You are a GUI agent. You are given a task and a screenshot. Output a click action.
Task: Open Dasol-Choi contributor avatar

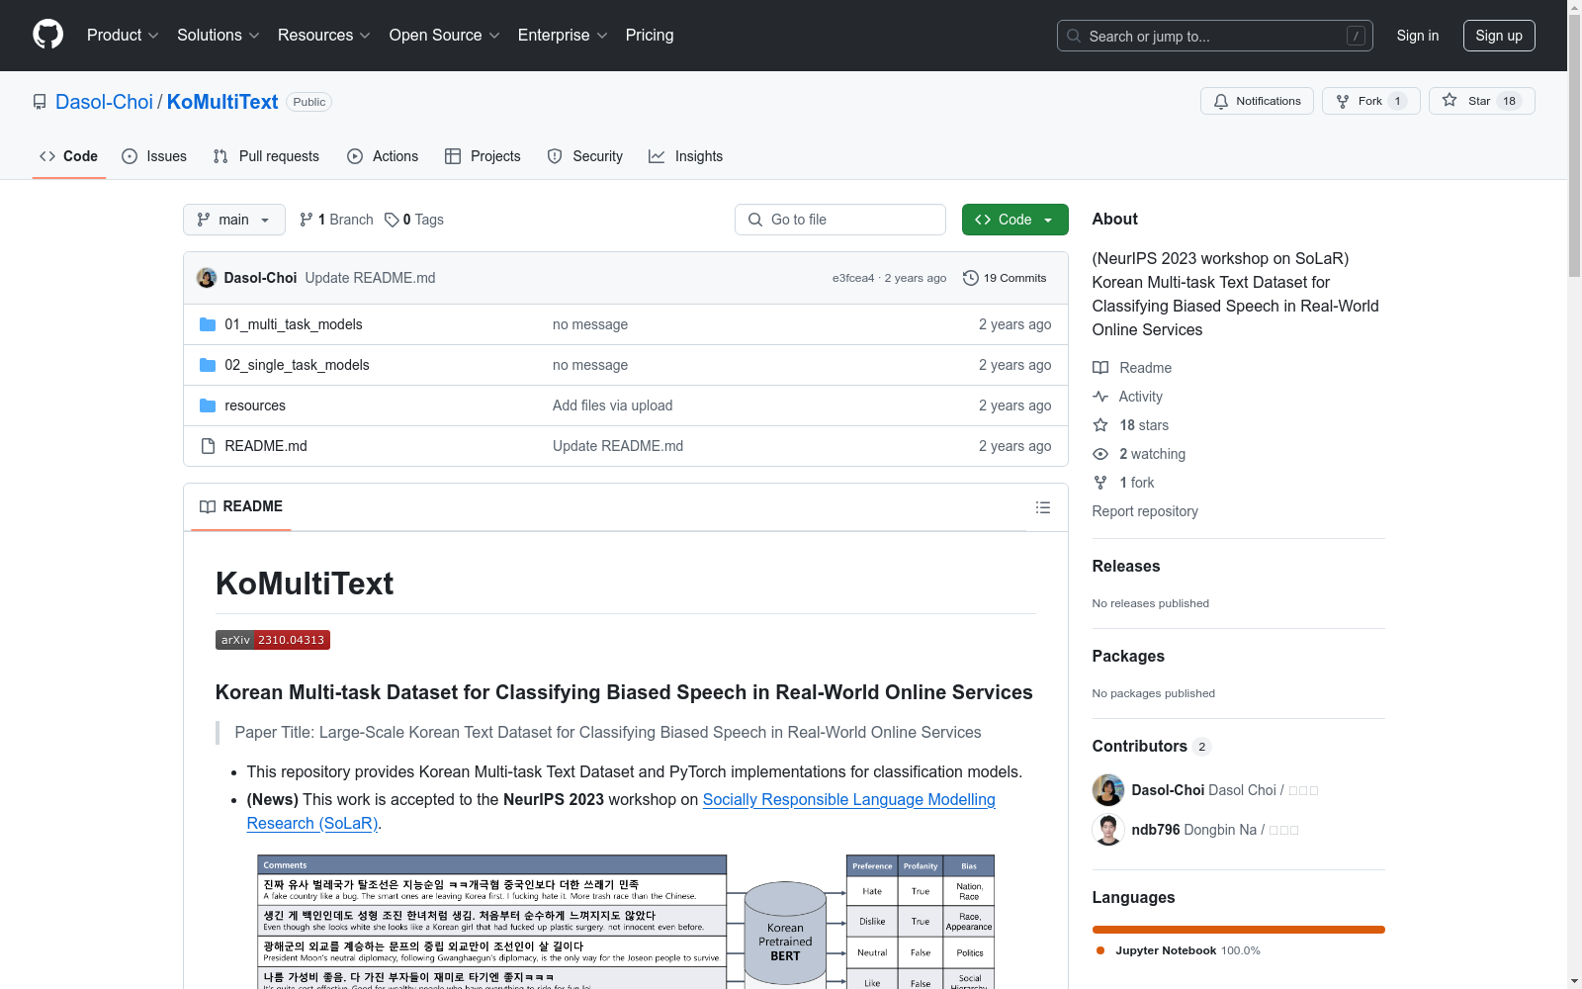click(x=1108, y=790)
